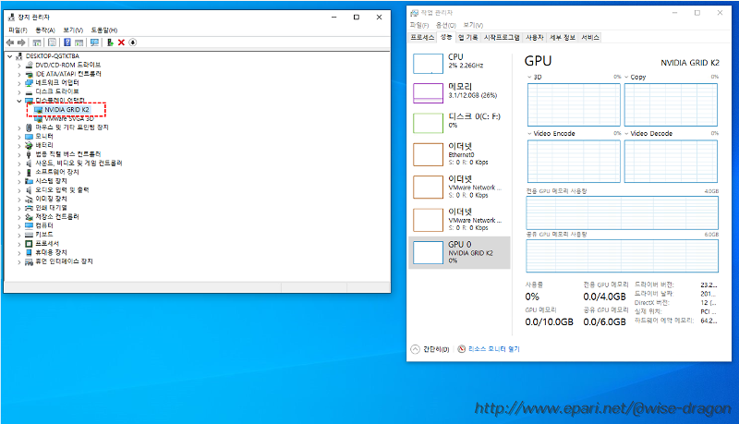Select the 휴먼 인터페이스 장치 category icon
Viewport: 739px width, 424px height.
click(29, 261)
